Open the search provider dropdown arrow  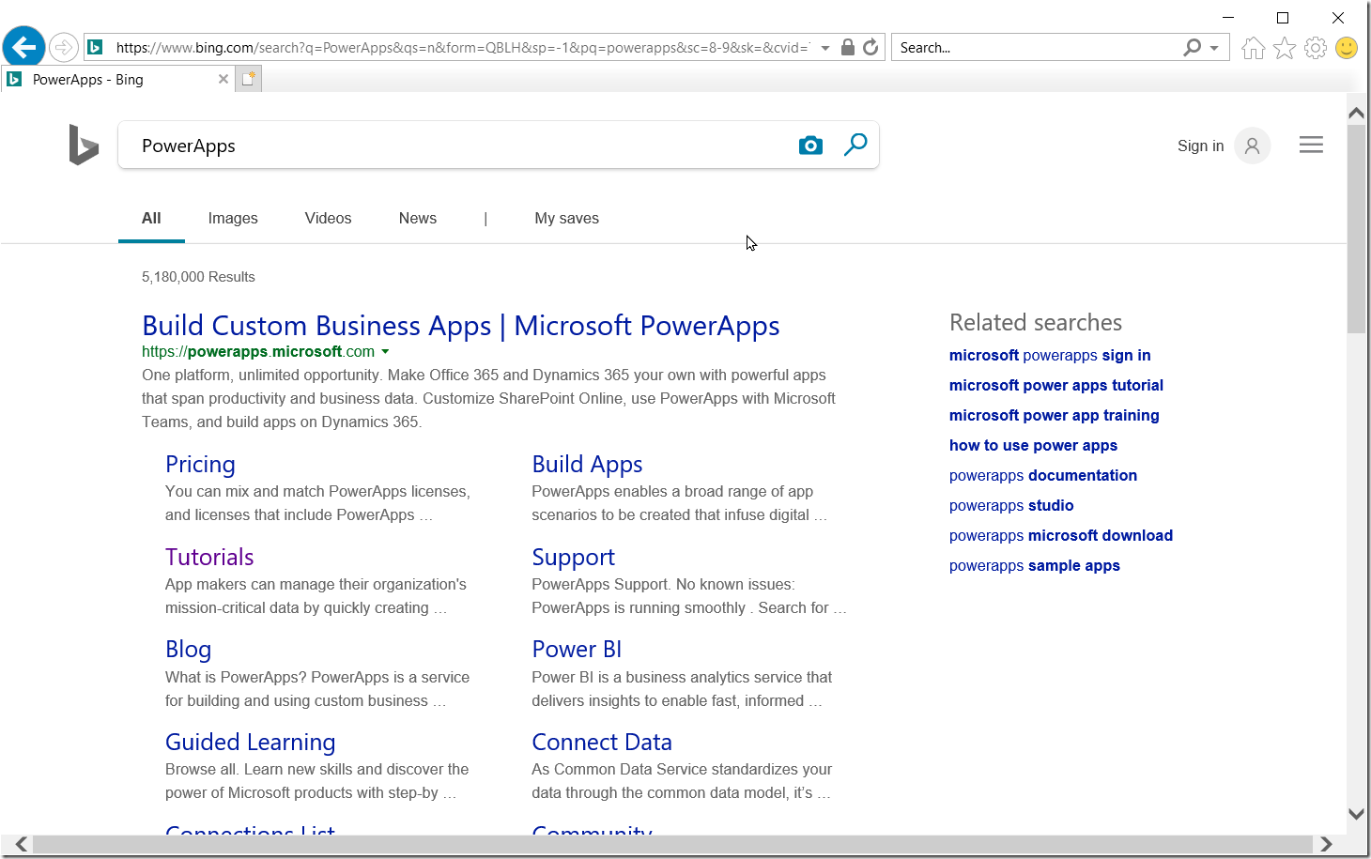coord(1214,48)
